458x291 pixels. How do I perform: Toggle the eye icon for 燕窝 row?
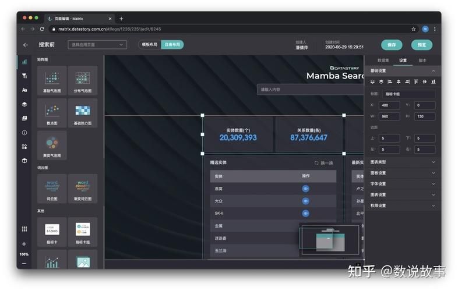tap(305, 189)
